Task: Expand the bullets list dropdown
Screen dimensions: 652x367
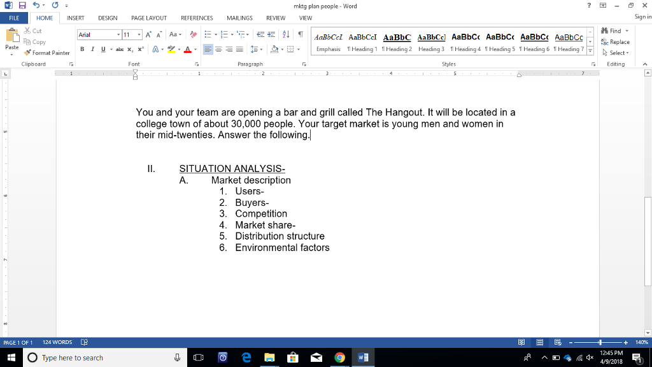Action: pos(215,34)
